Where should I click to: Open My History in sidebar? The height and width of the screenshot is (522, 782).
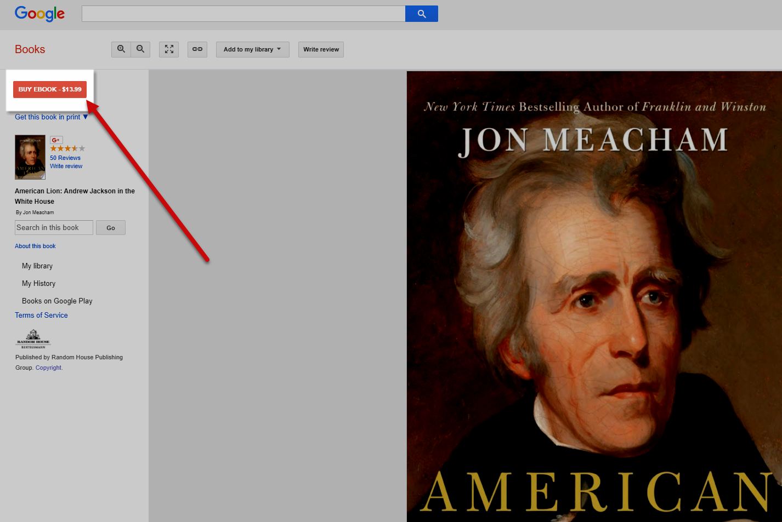pos(38,284)
